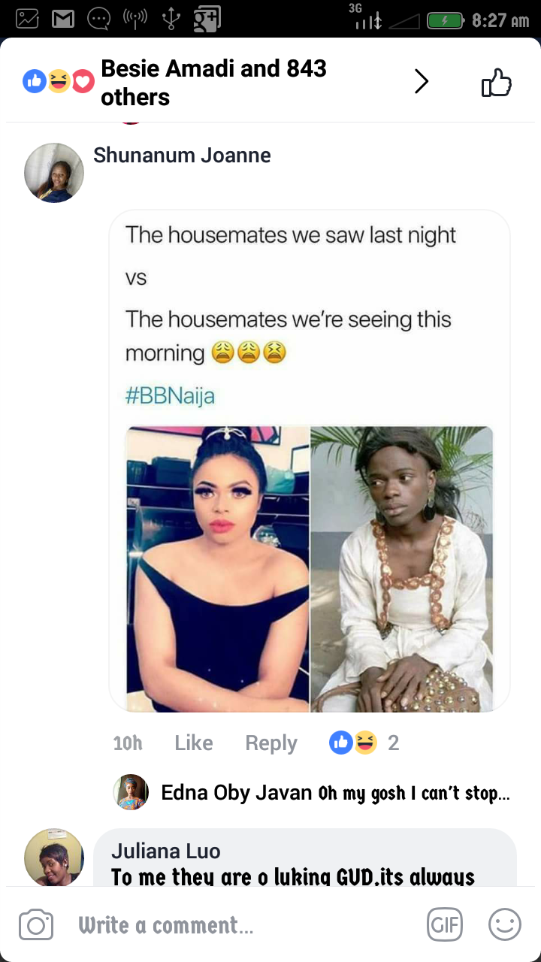Screen dimensions: 541x962
Task: Open the BBNaija meme image
Action: click(x=310, y=569)
